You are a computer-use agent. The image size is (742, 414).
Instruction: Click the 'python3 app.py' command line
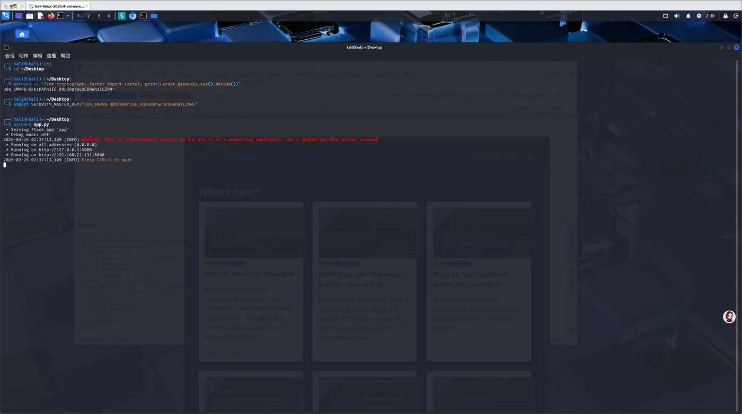(31, 125)
